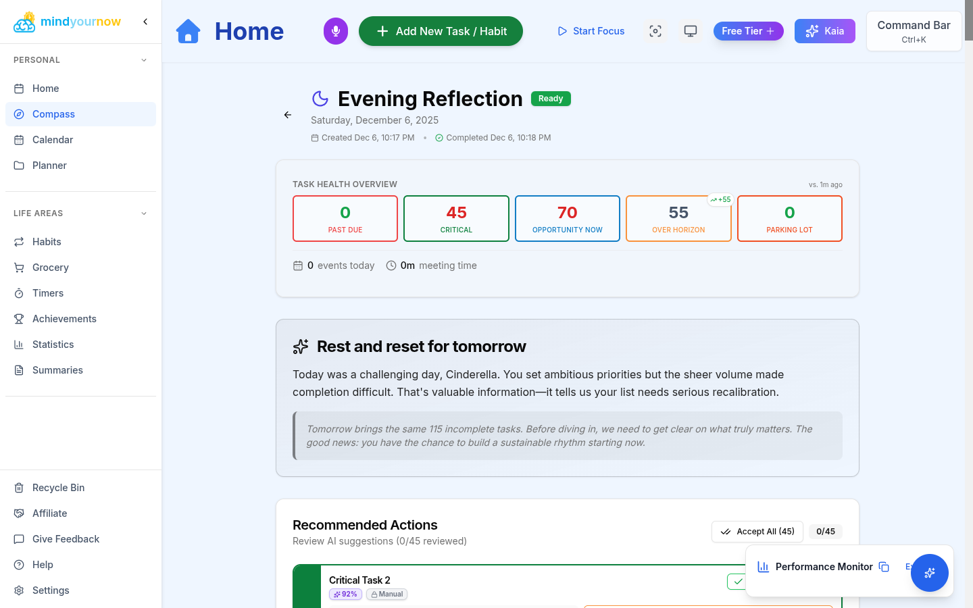Image resolution: width=973 pixels, height=608 pixels.
Task: Open the Compass page
Action: 53,113
